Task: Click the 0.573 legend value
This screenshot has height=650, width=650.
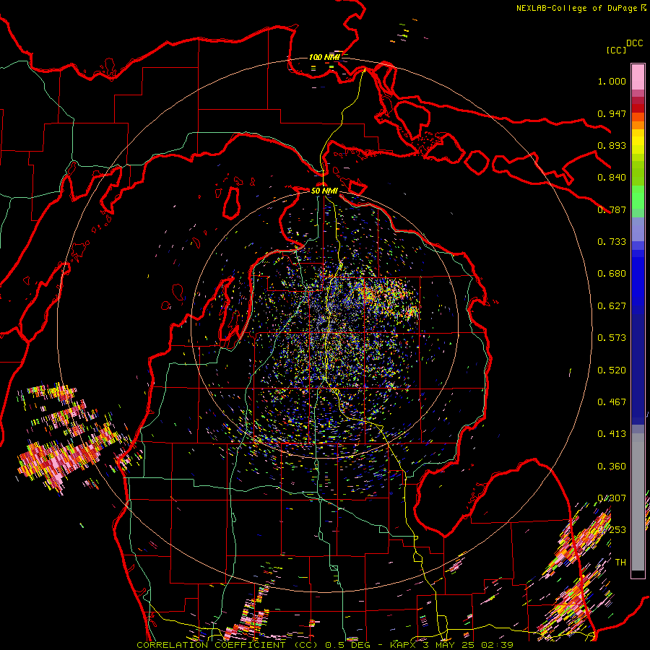Action: point(612,338)
